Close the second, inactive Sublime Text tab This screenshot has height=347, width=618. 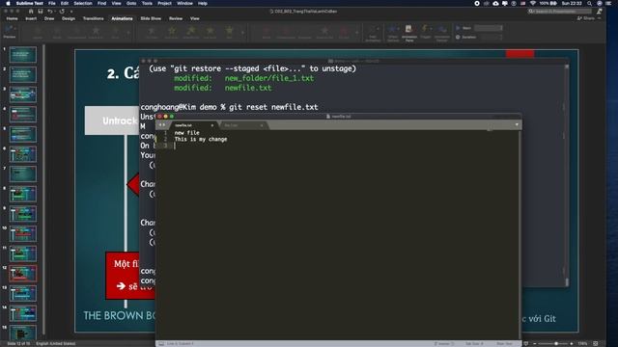(262, 125)
